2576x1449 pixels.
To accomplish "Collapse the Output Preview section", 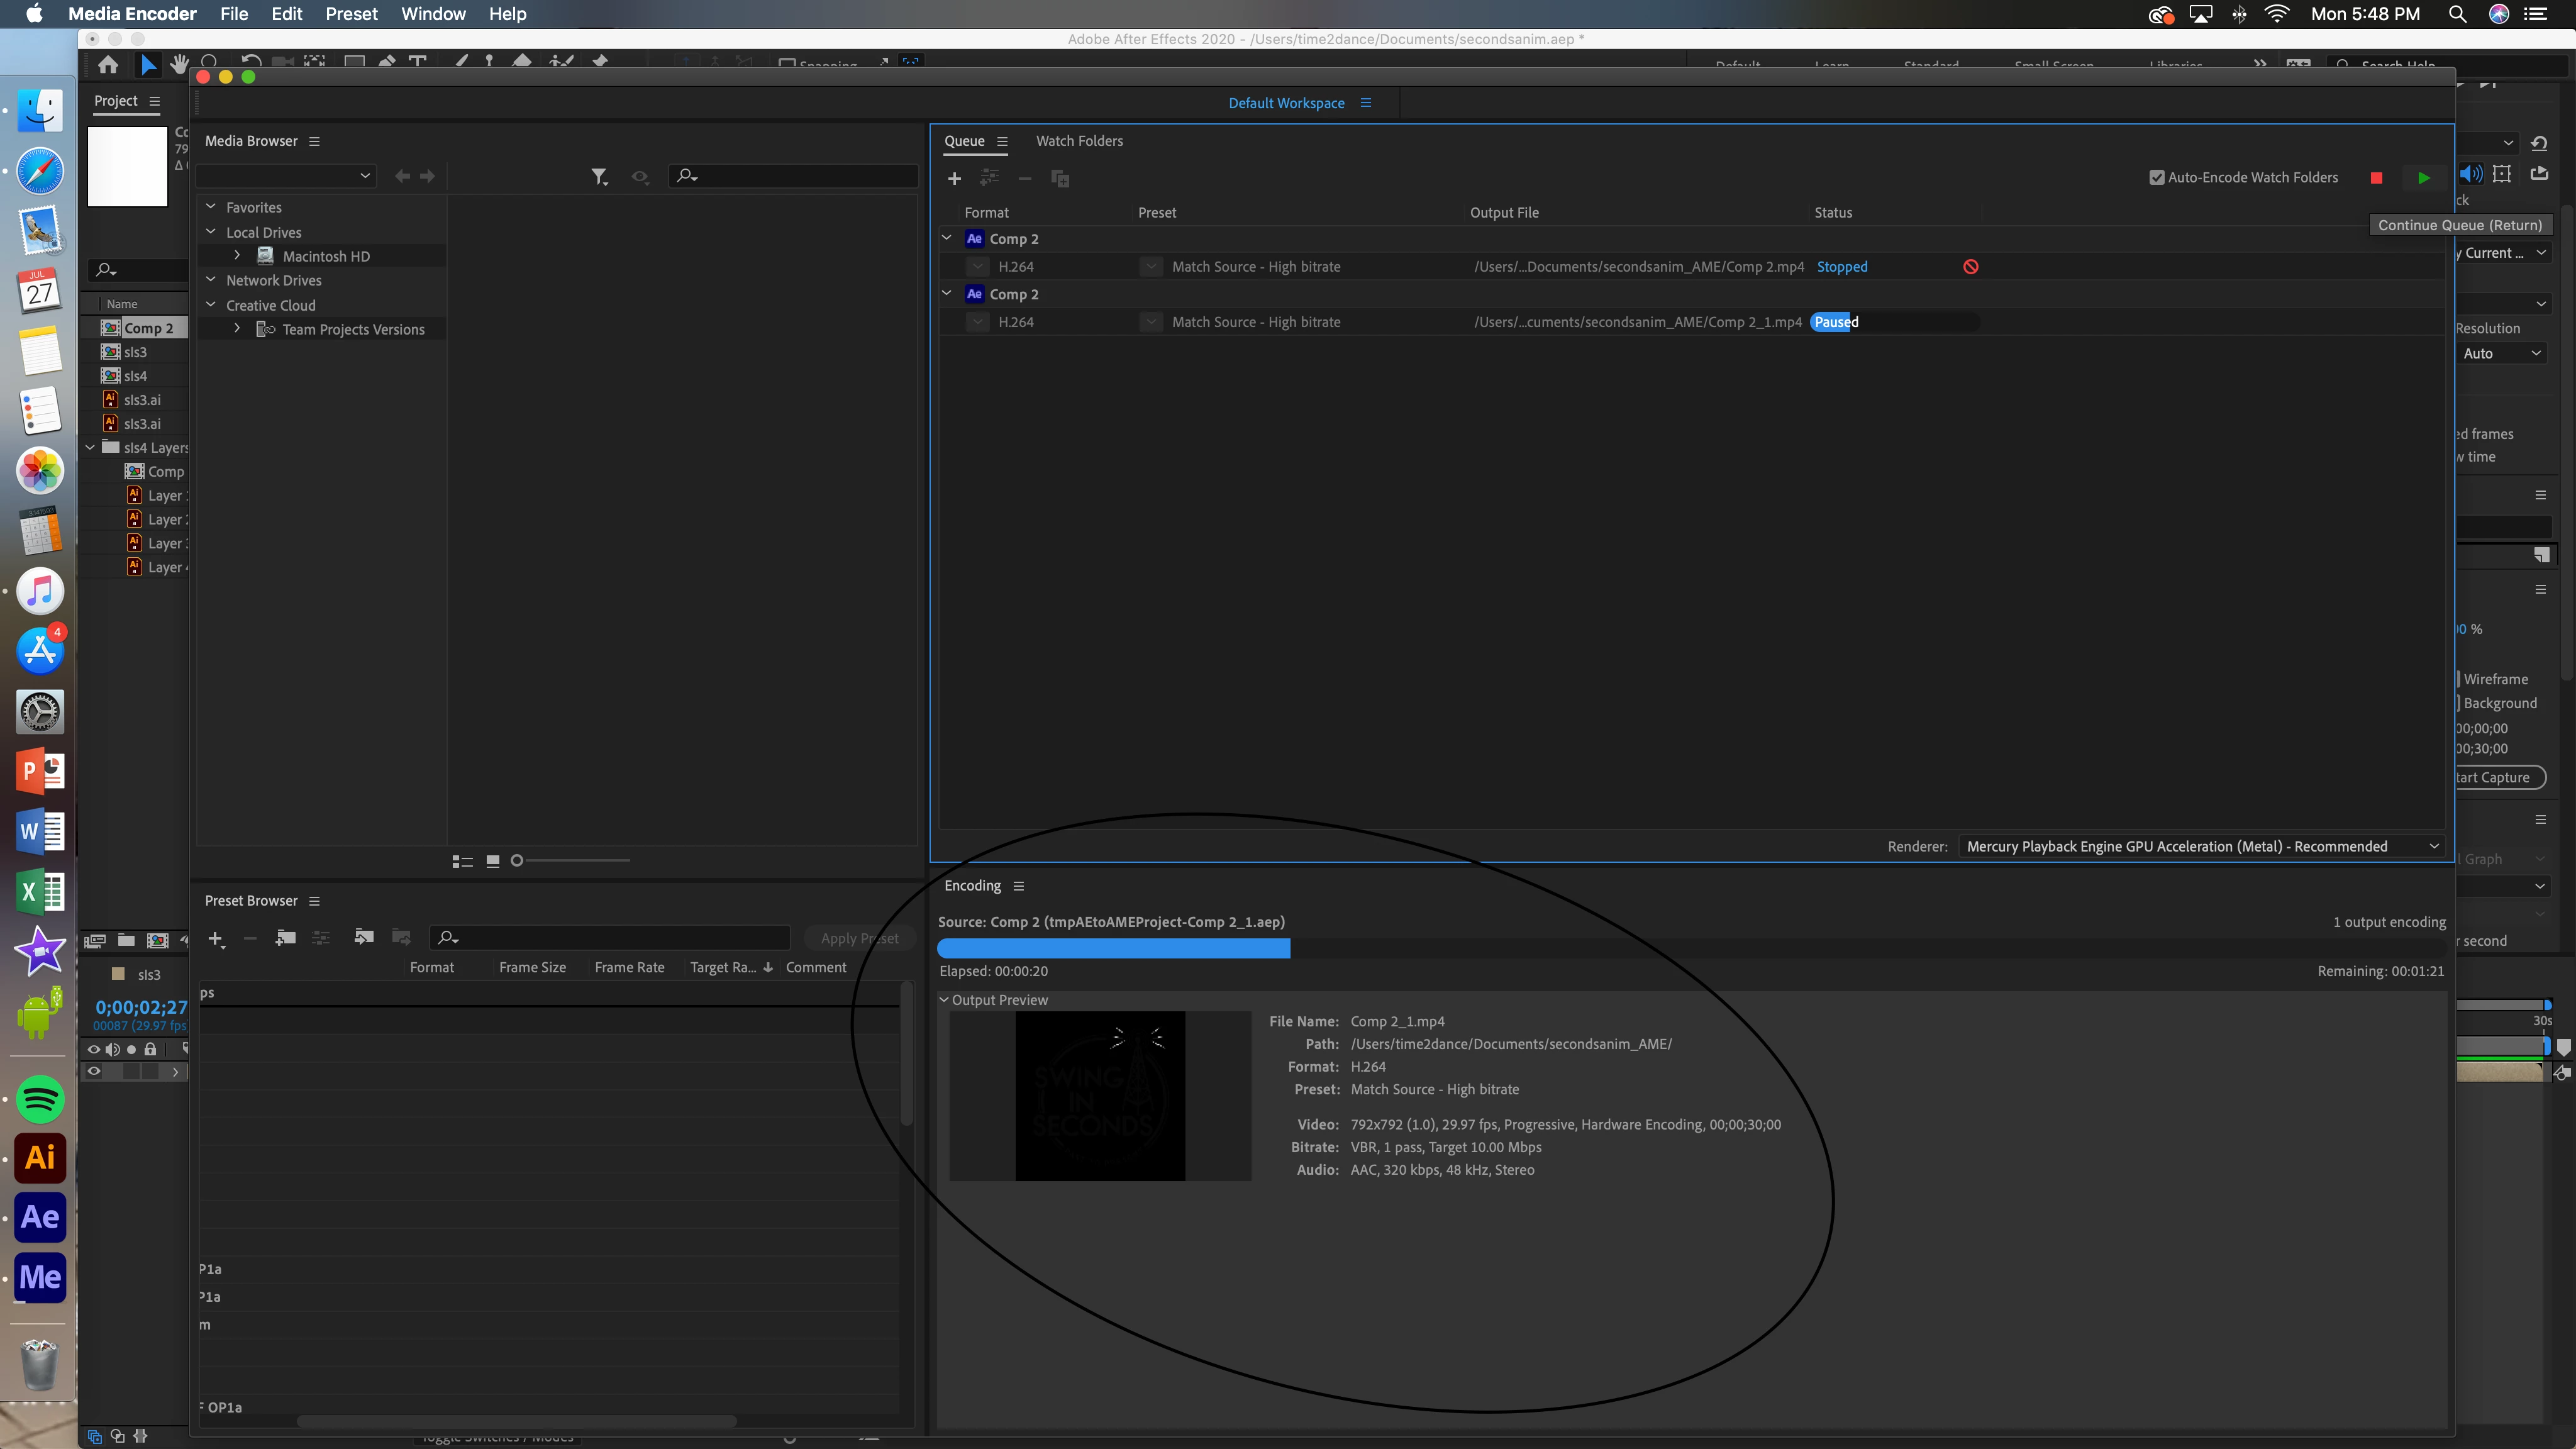I will point(943,1000).
